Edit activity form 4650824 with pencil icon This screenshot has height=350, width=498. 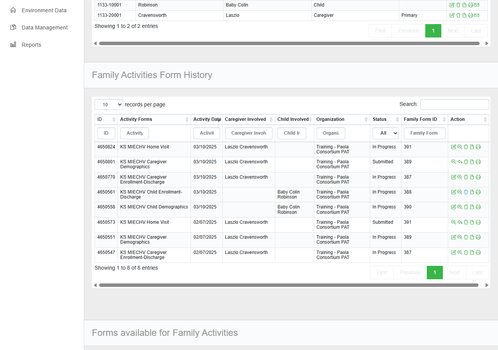(x=454, y=147)
